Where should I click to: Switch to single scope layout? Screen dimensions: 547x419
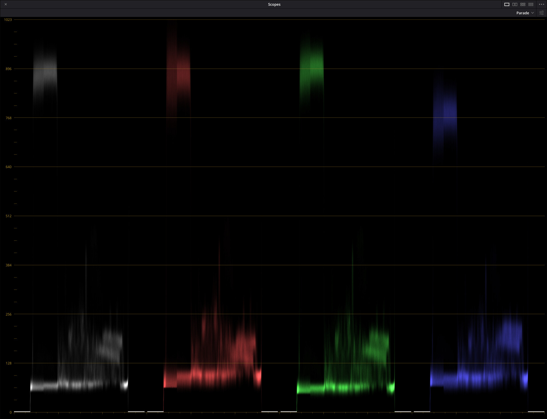point(507,4)
